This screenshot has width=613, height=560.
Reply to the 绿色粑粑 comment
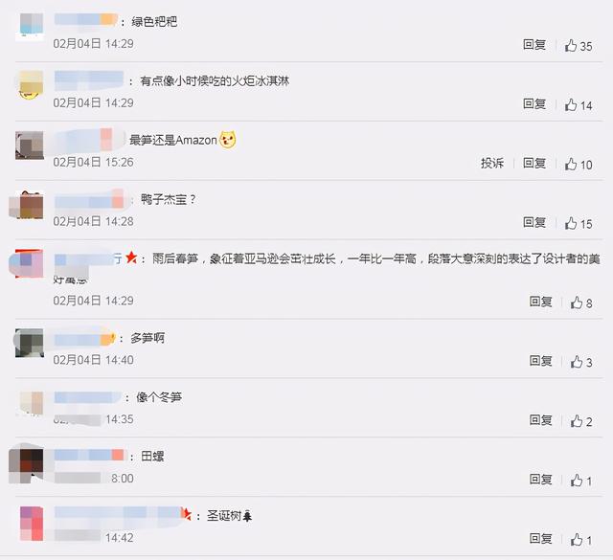(x=534, y=45)
